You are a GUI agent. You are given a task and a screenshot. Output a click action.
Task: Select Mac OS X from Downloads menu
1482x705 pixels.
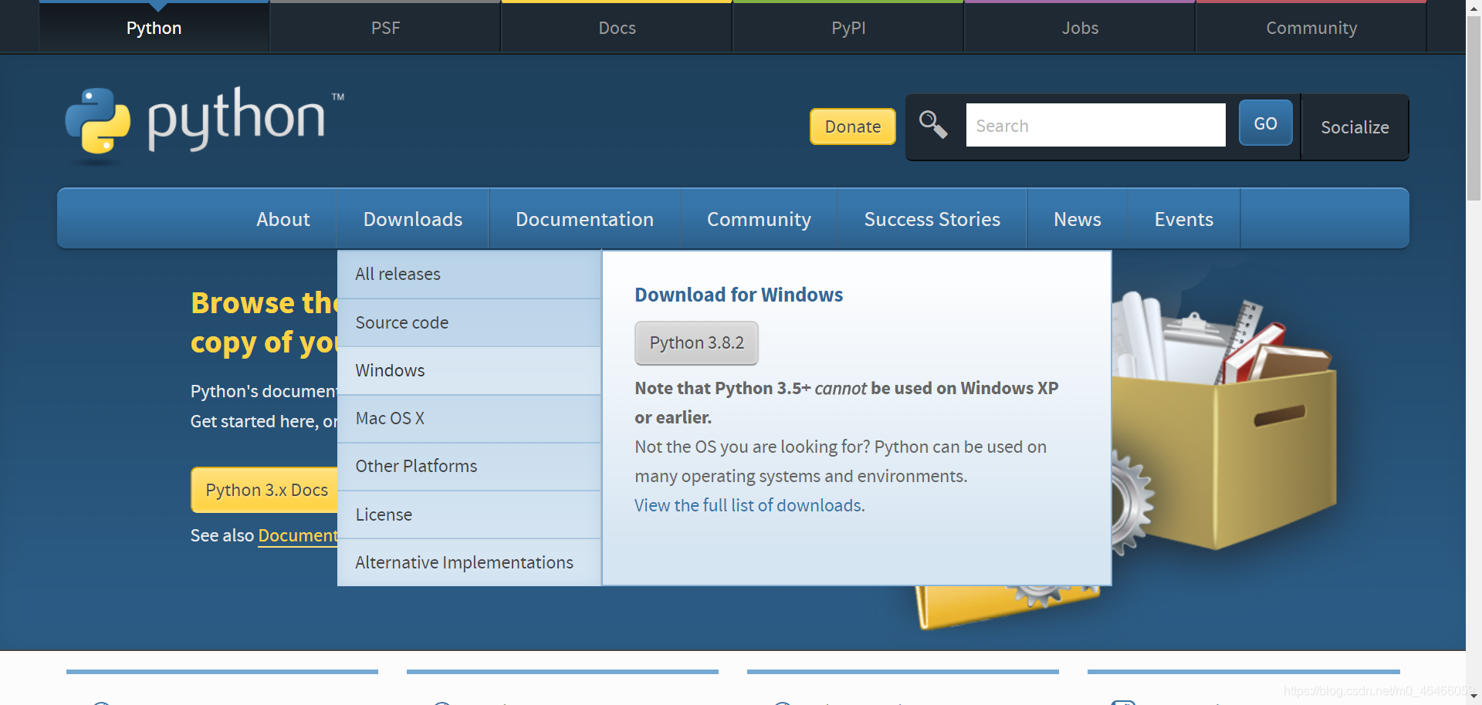(469, 418)
